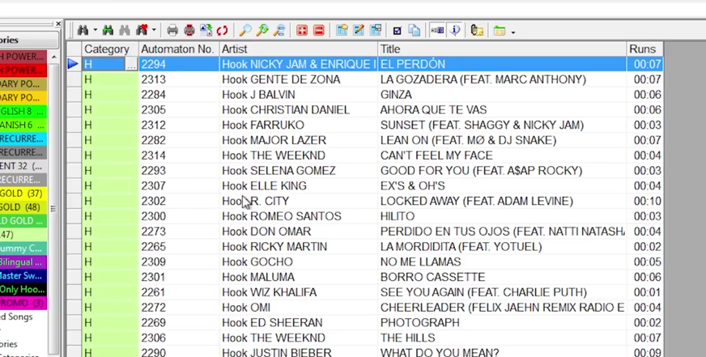Select artist Hook WIZ KHALIFA
706x357 pixels.
pyautogui.click(x=270, y=292)
